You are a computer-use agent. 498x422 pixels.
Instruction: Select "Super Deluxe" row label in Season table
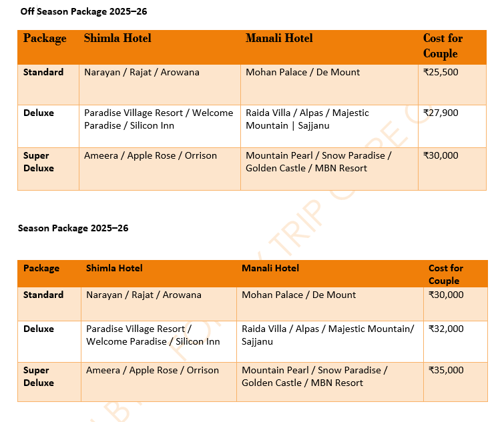(39, 377)
